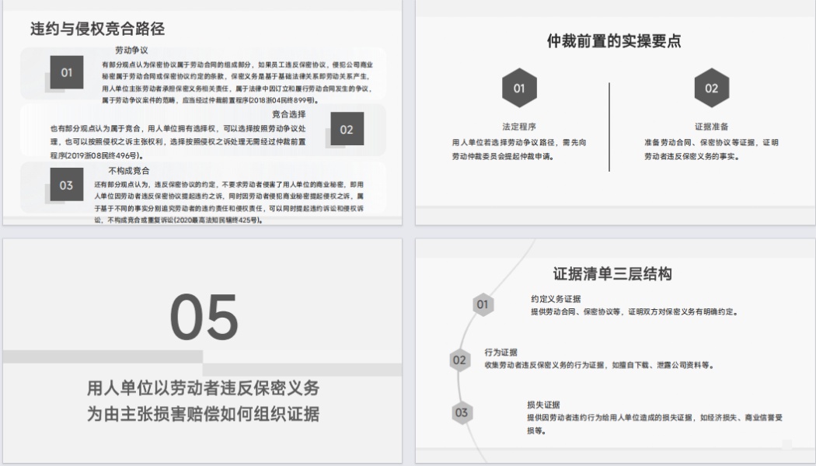816x466 pixels.
Task: Click the vertical divider line between 法定程序 and 证据准备
Action: [x=609, y=127]
